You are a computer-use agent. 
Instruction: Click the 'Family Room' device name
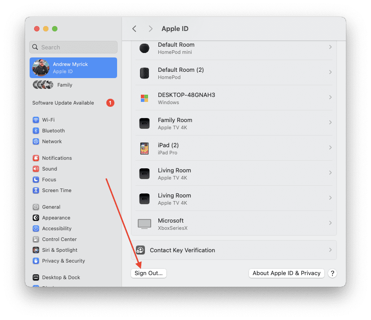pyautogui.click(x=175, y=120)
